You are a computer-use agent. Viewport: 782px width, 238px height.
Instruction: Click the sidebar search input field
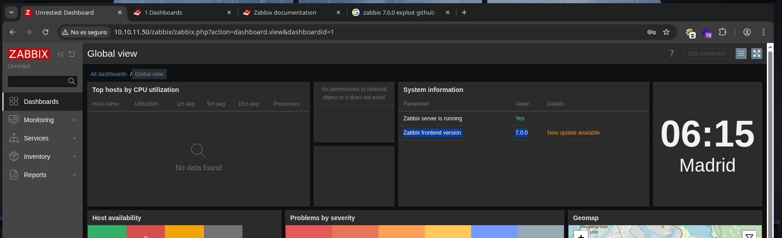pyautogui.click(x=38, y=81)
